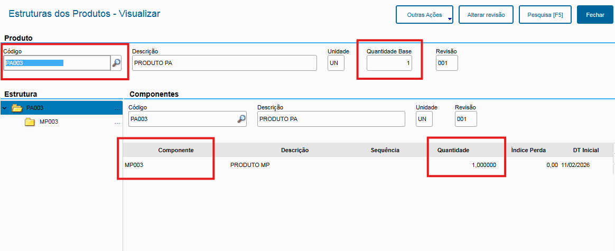Click the Componentes Código lookup magnifier icon
Viewport: 615px width, 251px height.
click(x=241, y=119)
